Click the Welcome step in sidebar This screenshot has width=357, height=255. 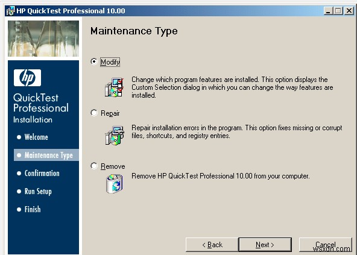(x=33, y=137)
